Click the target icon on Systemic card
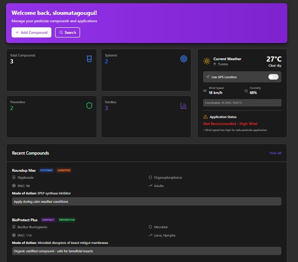This screenshot has height=262, width=298. pyautogui.click(x=184, y=59)
